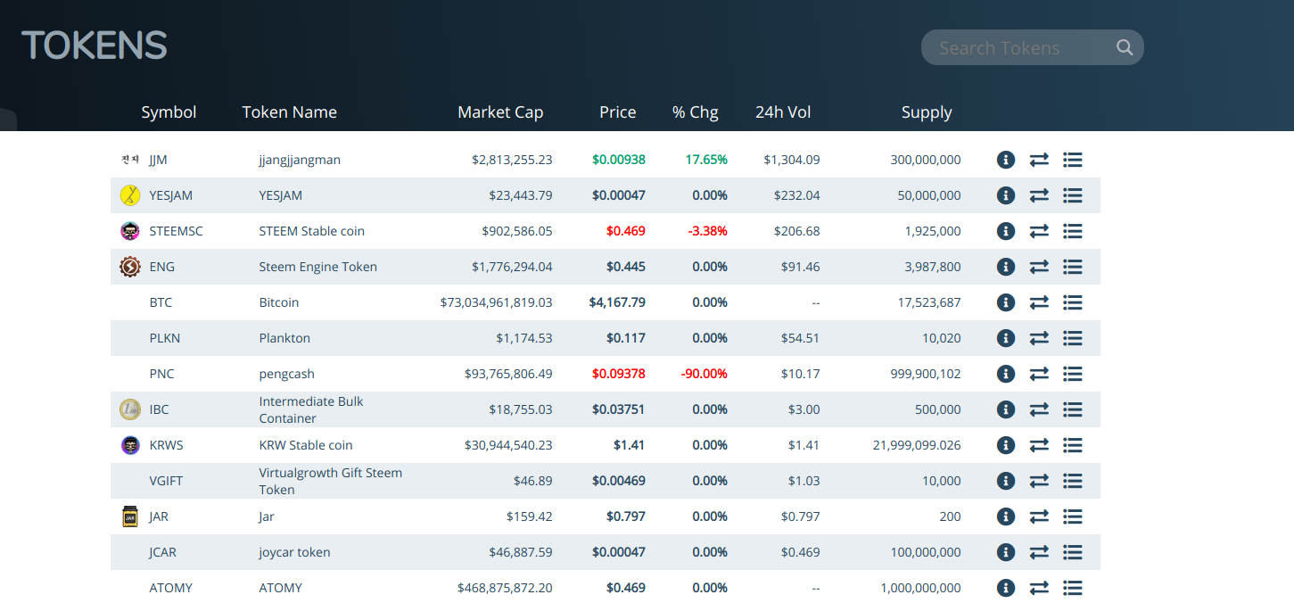Open list icon in KRWS row
The width and height of the screenshot is (1294, 603).
coord(1073,445)
